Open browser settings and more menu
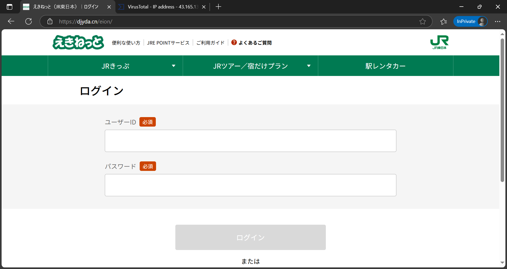 (497, 21)
